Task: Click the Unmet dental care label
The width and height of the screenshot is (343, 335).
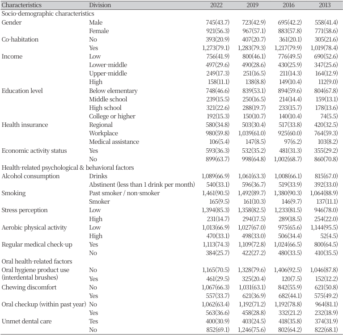Action: click(x=26, y=322)
